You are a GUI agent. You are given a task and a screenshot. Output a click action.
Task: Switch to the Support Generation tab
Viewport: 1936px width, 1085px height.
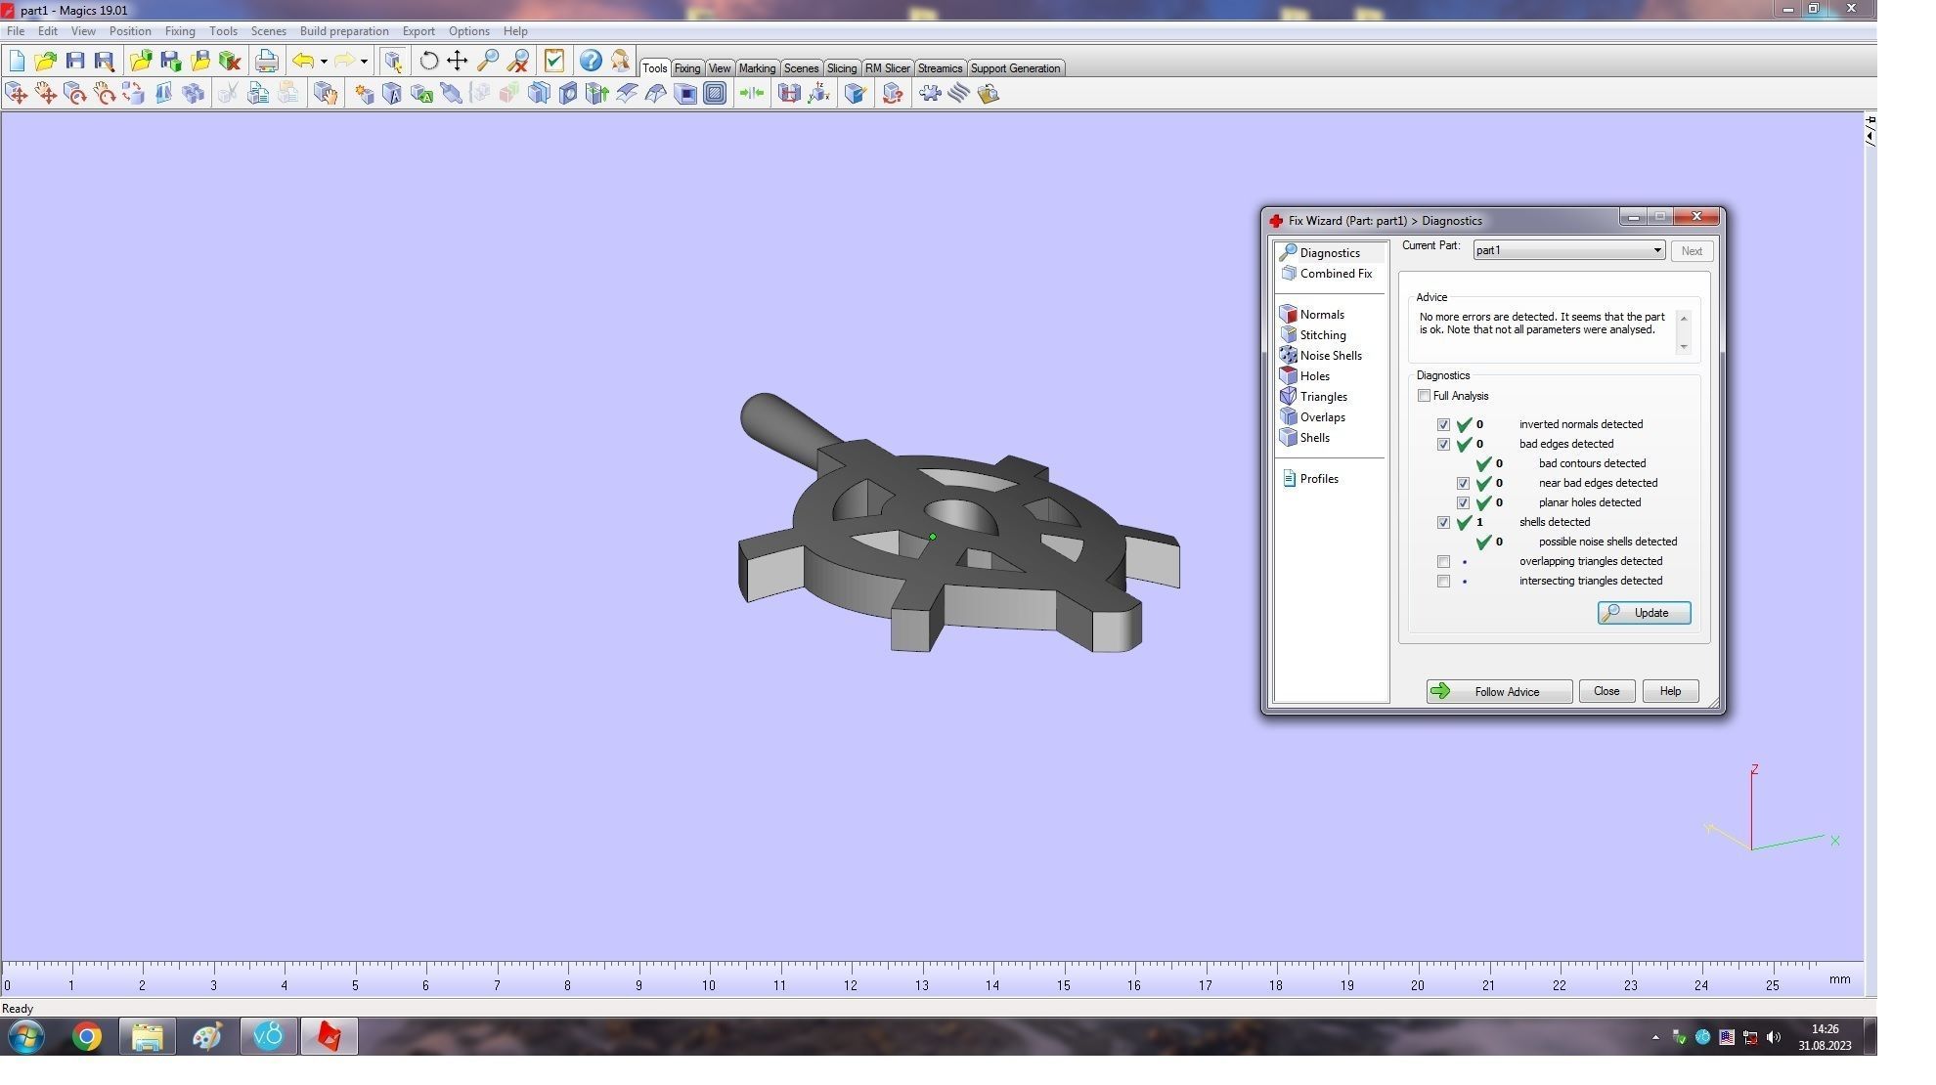point(1014,68)
